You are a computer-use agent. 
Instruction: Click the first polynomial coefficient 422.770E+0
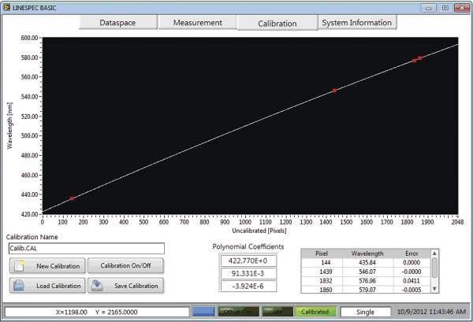pyautogui.click(x=248, y=261)
